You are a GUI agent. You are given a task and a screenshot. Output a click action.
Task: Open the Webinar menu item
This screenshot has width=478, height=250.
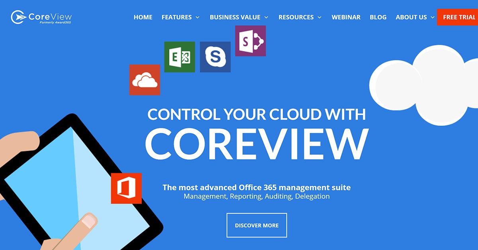(x=346, y=17)
